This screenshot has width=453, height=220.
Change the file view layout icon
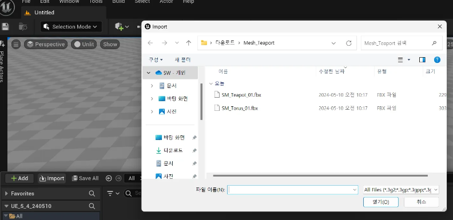pyautogui.click(x=400, y=60)
